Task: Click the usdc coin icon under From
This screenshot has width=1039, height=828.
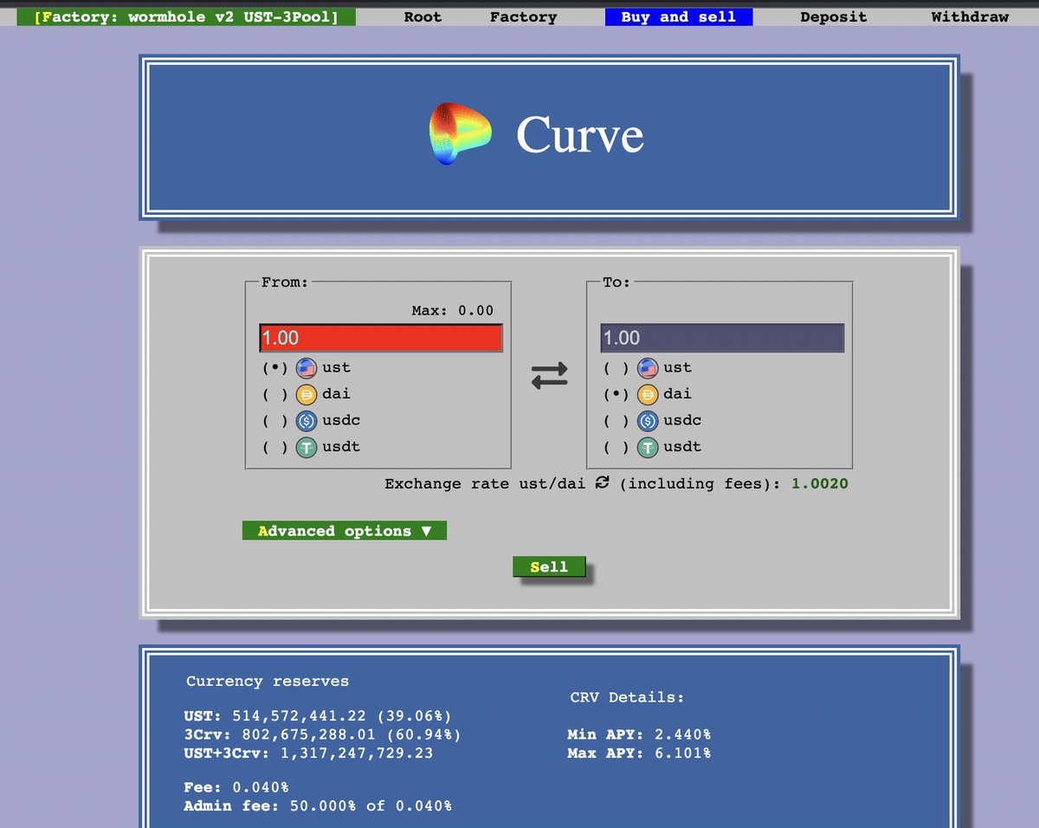Action: (307, 421)
